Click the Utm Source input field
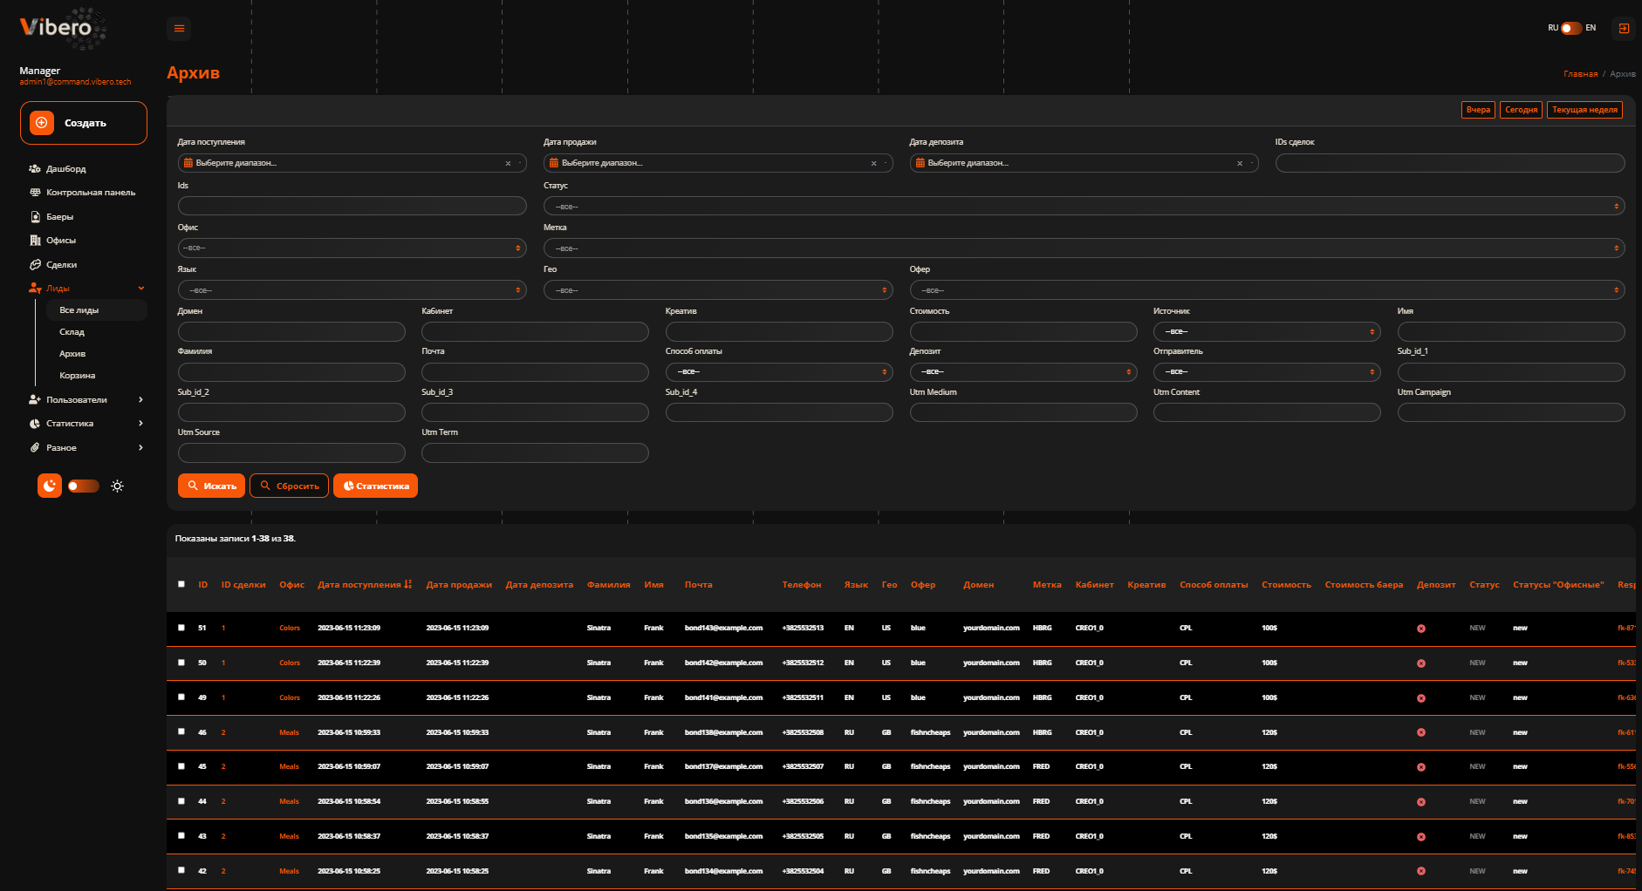This screenshot has width=1642, height=891. tap(291, 452)
